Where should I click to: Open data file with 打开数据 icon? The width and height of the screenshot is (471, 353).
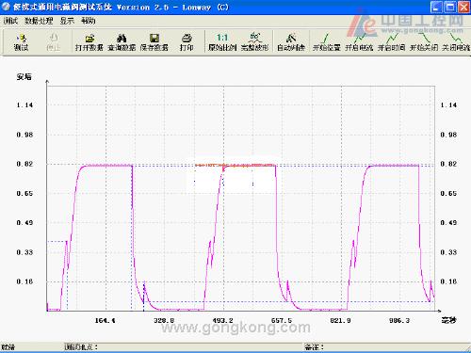coord(89,42)
